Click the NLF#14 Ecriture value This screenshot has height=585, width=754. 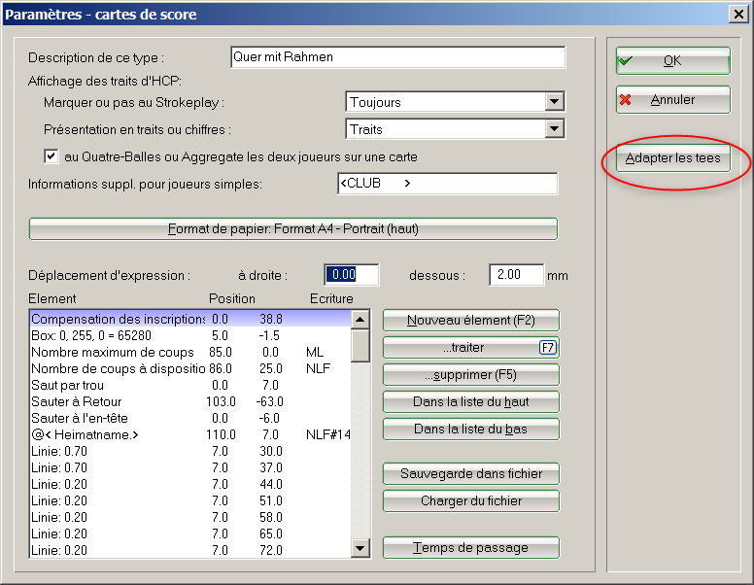328,435
